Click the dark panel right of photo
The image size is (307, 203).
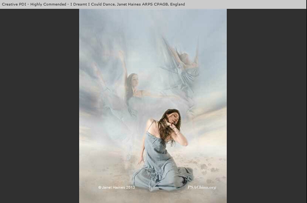point(267,106)
